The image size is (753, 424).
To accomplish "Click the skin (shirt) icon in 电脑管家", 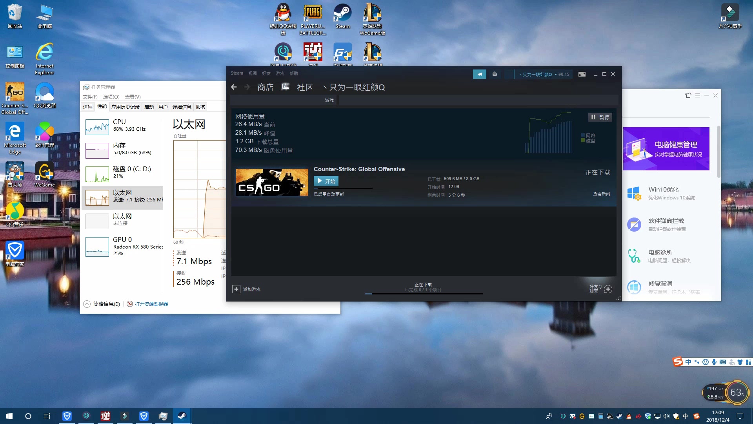I will pos(688,95).
